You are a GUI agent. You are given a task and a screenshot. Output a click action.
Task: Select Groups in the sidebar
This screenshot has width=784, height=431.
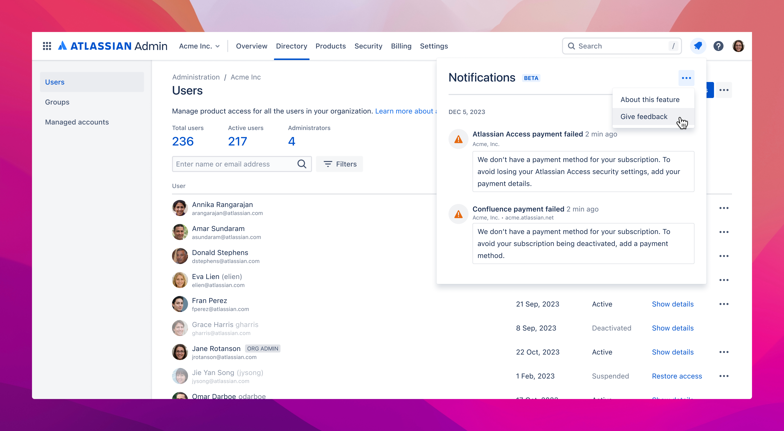pyautogui.click(x=92, y=102)
